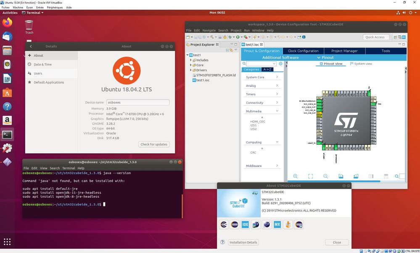Open the gear settings beside peripheral search
The height and width of the screenshot is (253, 420).
(x=280, y=64)
